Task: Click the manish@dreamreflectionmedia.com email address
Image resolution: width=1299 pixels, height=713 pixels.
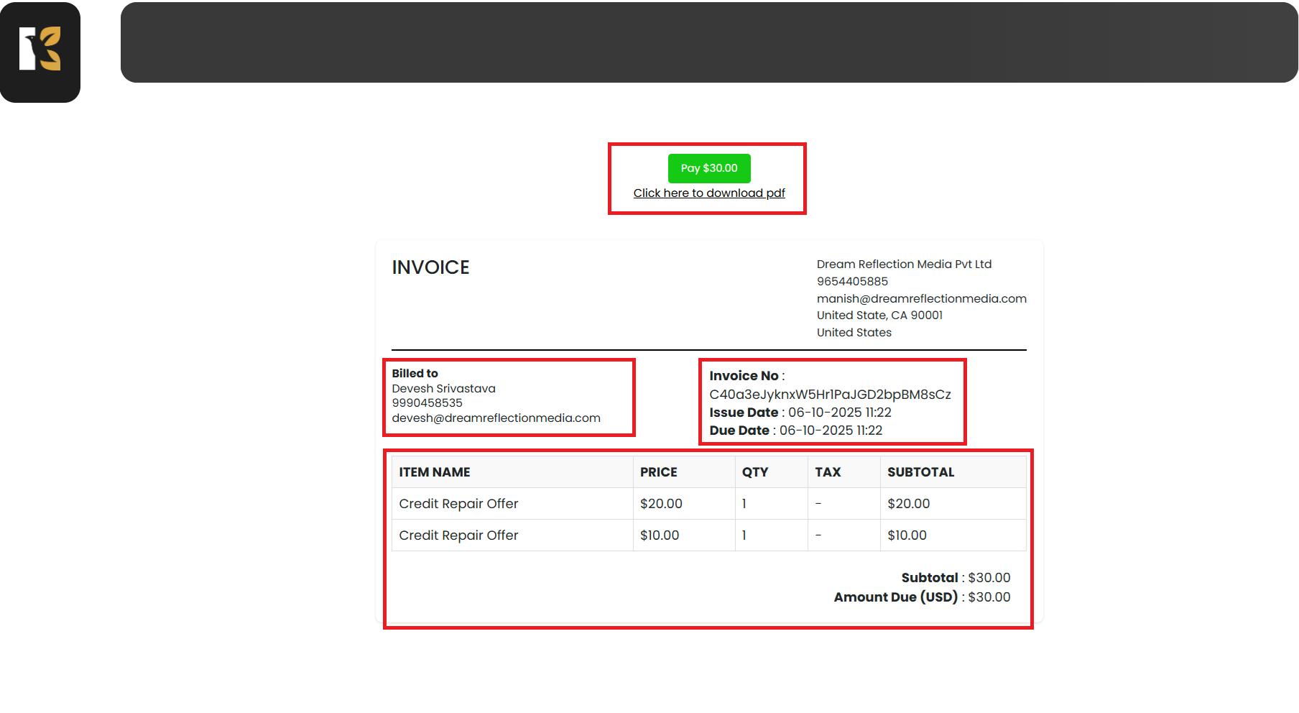Action: coord(921,299)
